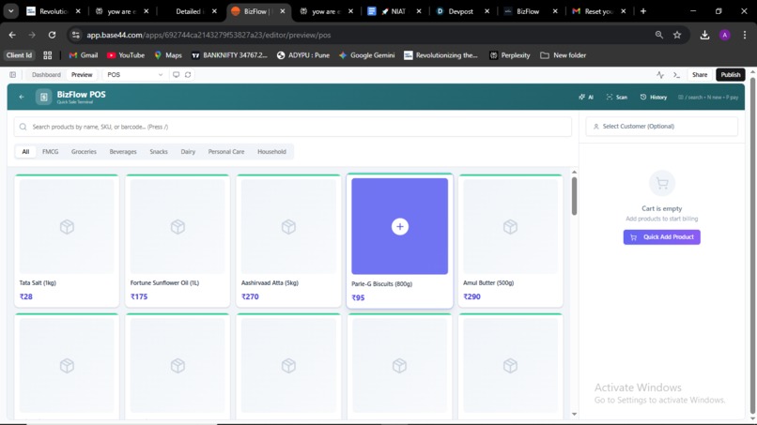Open the tab search dropdown arrow
Screen dimensions: 757x425
(x=10, y=11)
